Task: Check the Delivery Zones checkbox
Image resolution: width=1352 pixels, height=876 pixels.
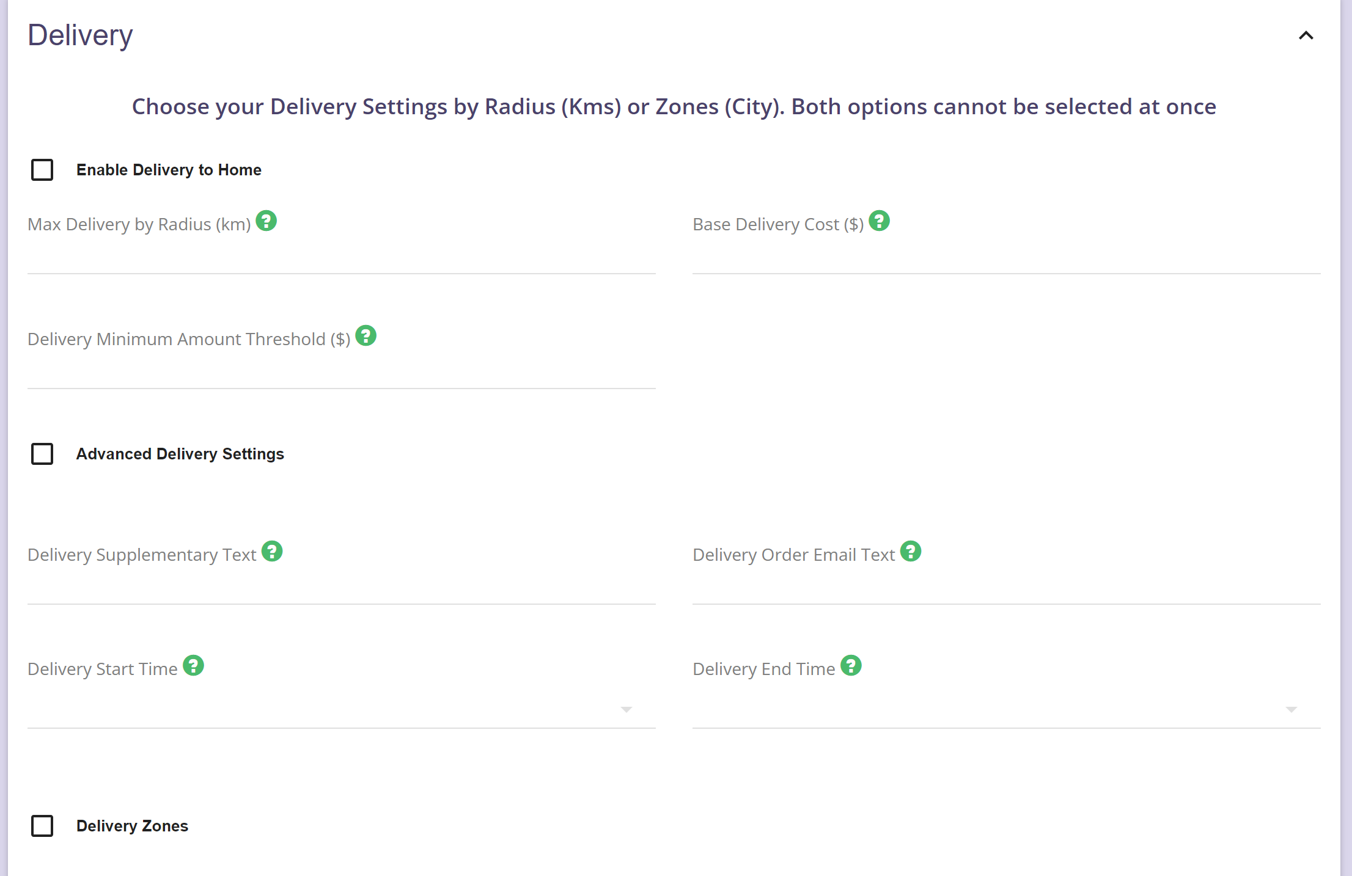Action: [42, 826]
